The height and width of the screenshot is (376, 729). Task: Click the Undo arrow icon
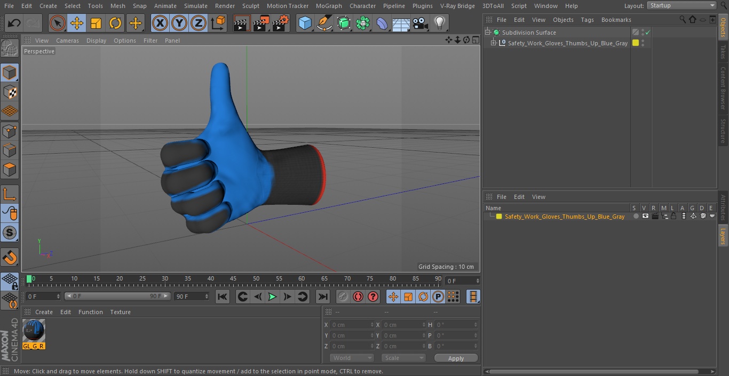[x=14, y=23]
